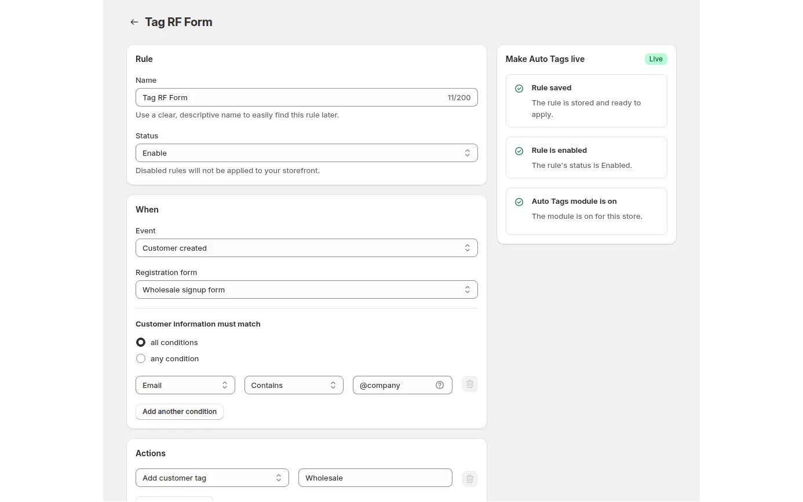Open help icon in @company field
This screenshot has width=803, height=502.
coord(440,385)
